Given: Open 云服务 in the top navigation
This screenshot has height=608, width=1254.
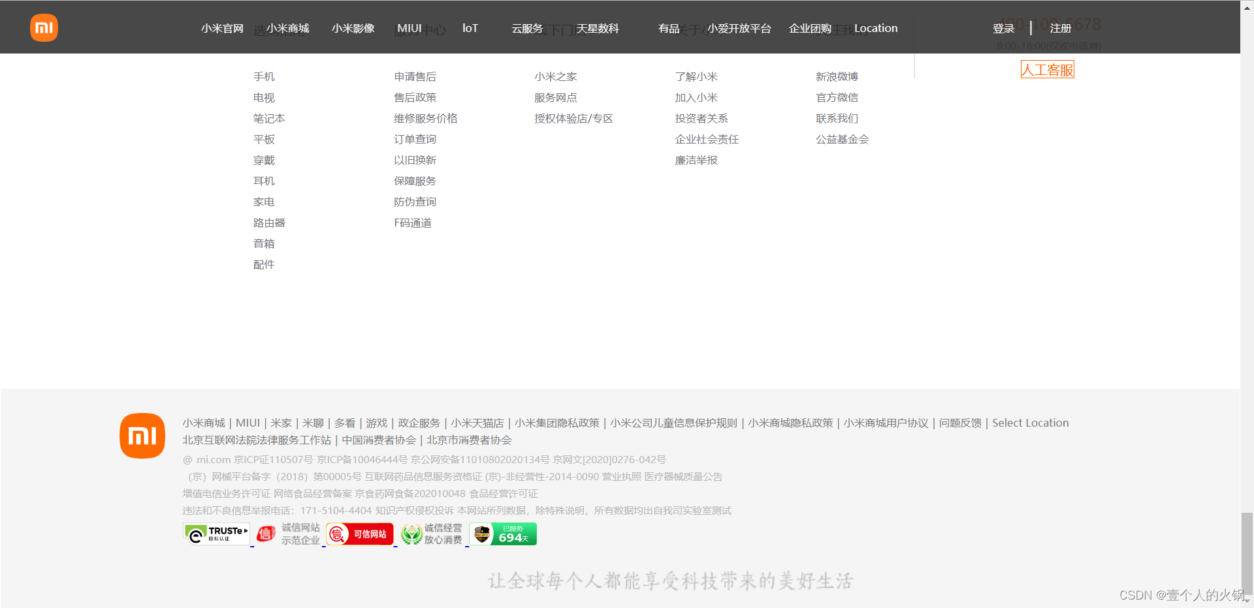Looking at the screenshot, I should [x=527, y=29].
